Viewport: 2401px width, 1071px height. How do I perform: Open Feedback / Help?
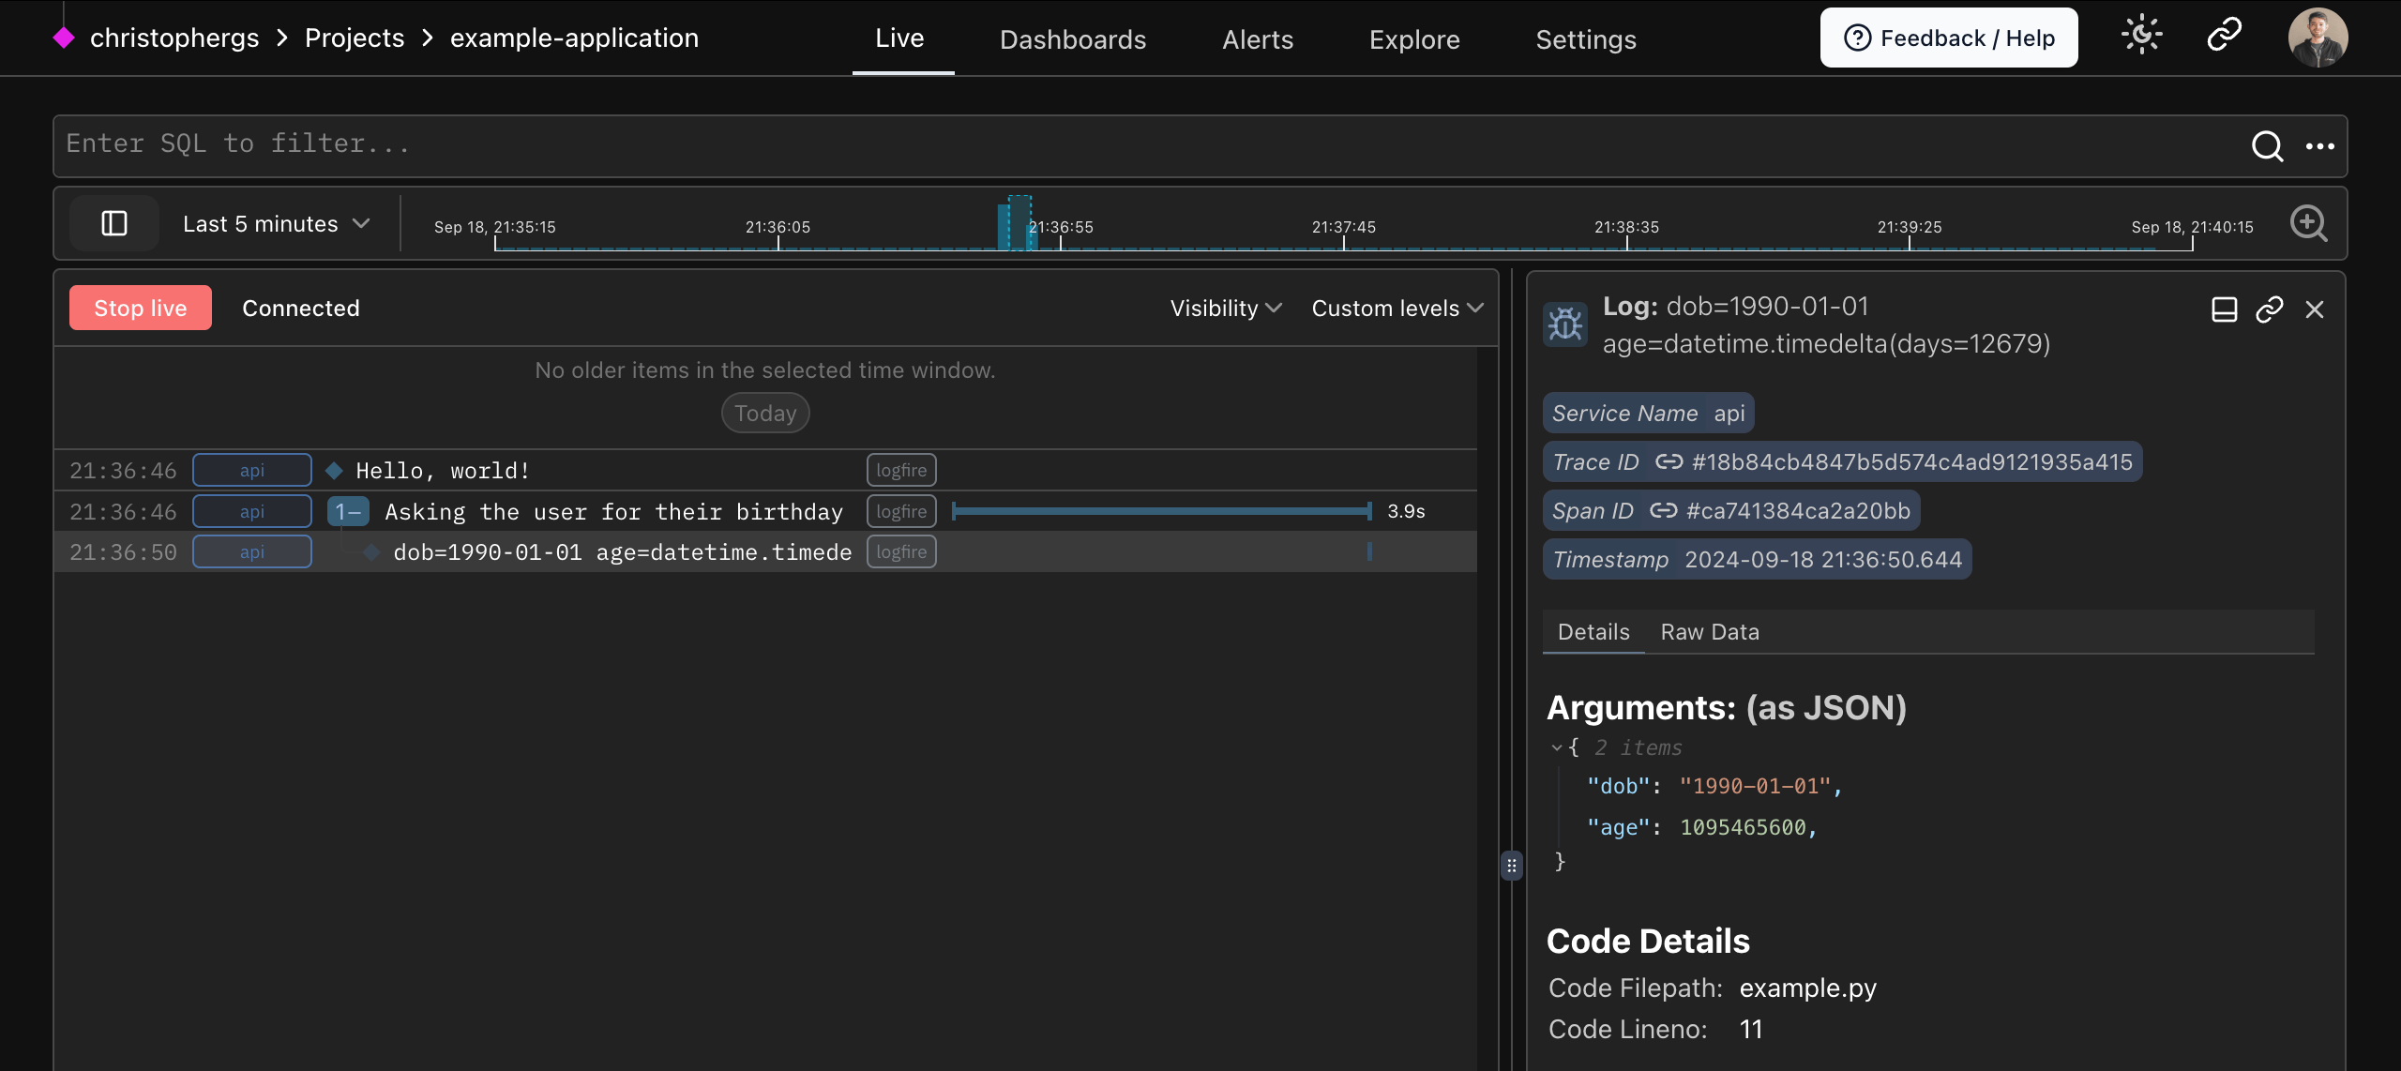[1948, 37]
